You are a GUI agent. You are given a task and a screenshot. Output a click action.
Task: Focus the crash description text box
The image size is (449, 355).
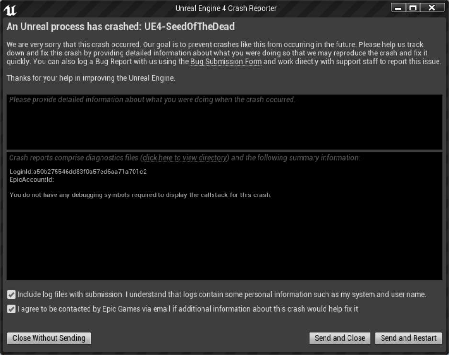[x=224, y=122]
